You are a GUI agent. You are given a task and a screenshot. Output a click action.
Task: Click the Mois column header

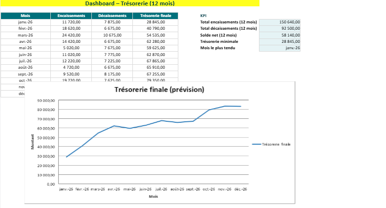point(25,16)
